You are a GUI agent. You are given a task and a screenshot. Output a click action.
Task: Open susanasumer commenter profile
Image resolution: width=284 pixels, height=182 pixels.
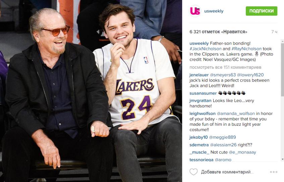[x=203, y=93]
